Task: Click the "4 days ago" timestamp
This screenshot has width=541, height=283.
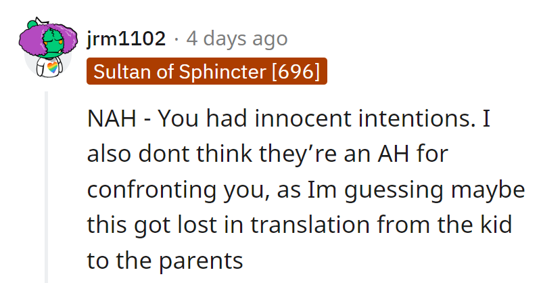Action: 237,39
